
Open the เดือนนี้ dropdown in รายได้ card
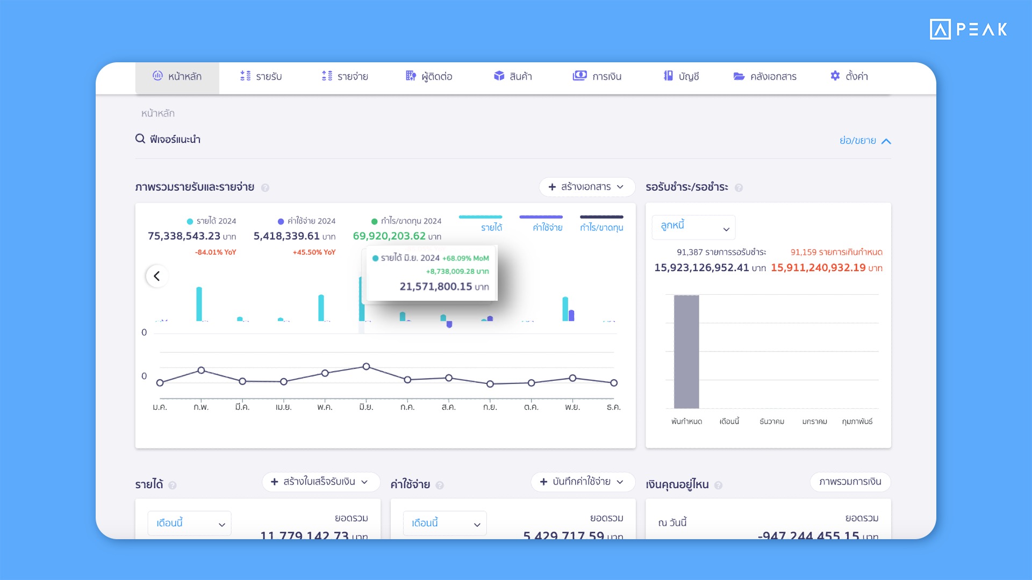coord(190,523)
